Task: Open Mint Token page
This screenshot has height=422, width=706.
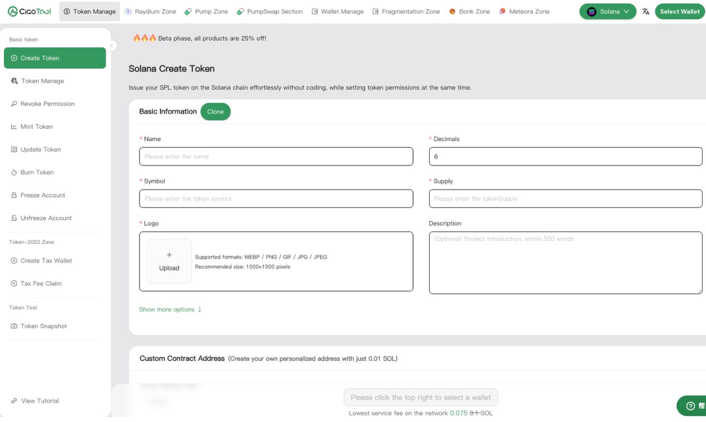Action: 36,127
